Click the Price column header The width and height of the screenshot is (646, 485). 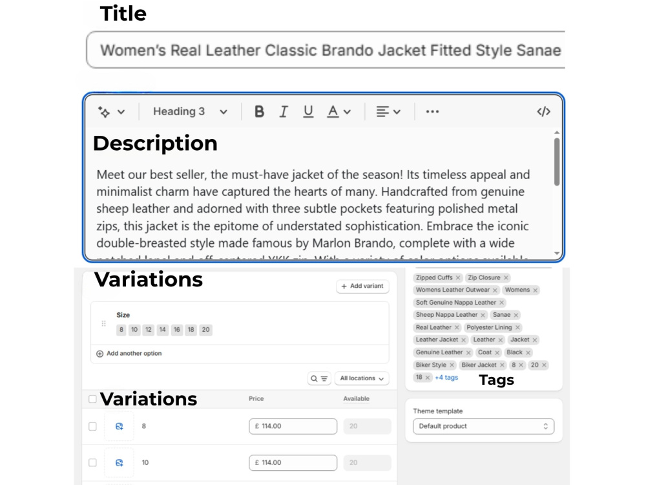click(x=256, y=399)
